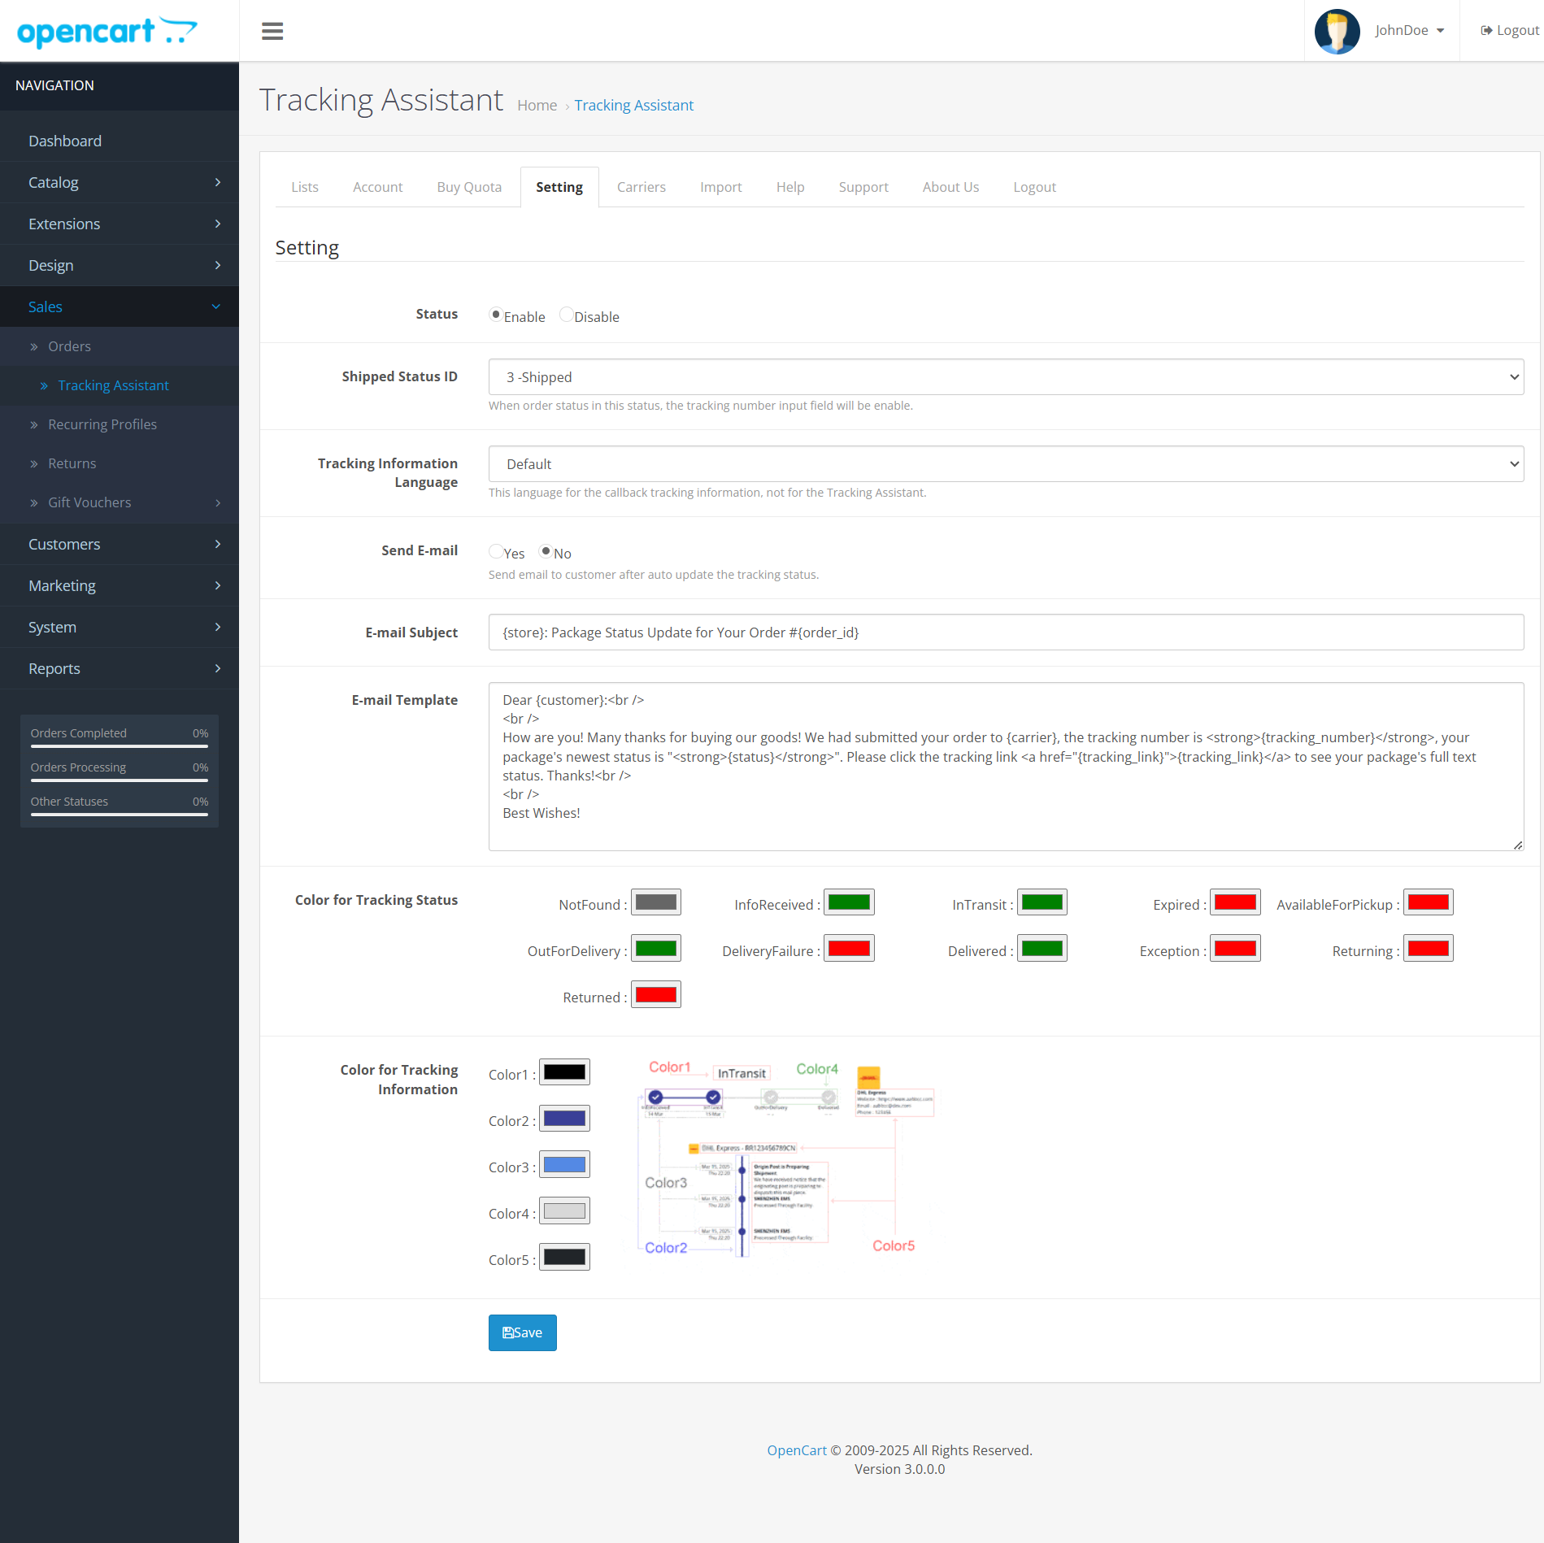Viewport: 1544px width, 1543px height.
Task: Click the Logout tab in Tracking Assistant
Action: (x=1034, y=187)
